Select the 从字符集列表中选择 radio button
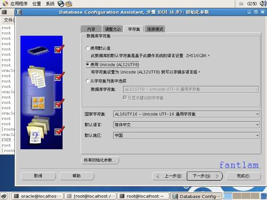The width and height of the screenshot is (267, 200). click(x=87, y=81)
